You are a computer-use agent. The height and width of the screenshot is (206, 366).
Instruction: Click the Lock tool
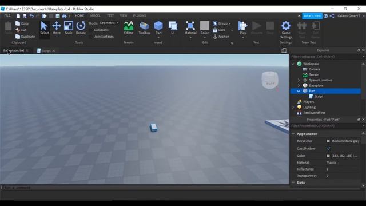coord(219,30)
